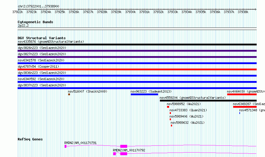Viewport: 265px width, 157px height.
Task: Open the nsv5988952 (Wu2021) label
Action: click(184, 104)
